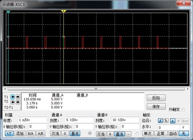Click the 通道_B column header
The width and height of the screenshot is (193, 140).
82,95
